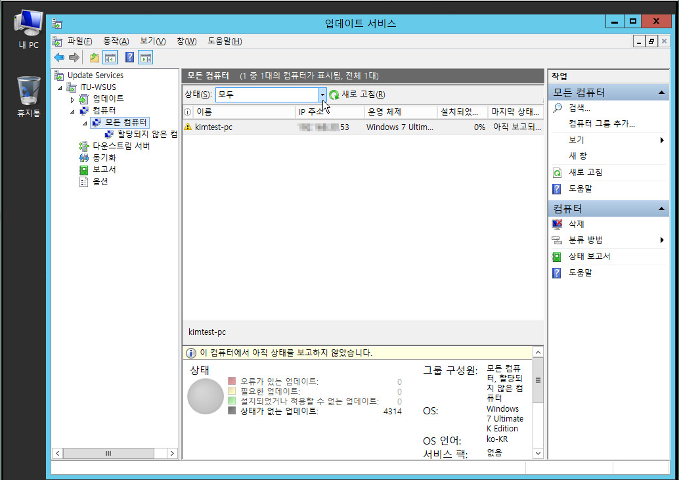Viewport: 679px width, 480px height.
Task: Open the 동작(A) menu
Action: point(116,41)
